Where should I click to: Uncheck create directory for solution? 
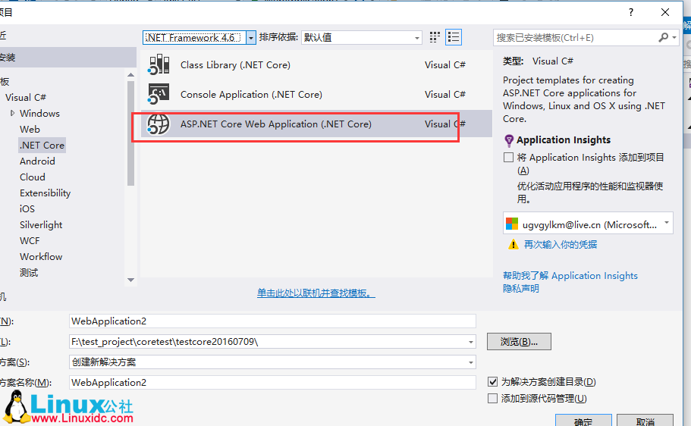[493, 381]
